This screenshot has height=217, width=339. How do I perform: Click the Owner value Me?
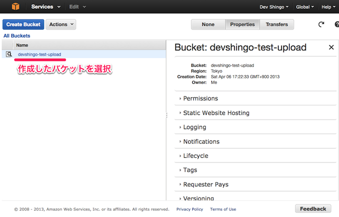tap(214, 83)
